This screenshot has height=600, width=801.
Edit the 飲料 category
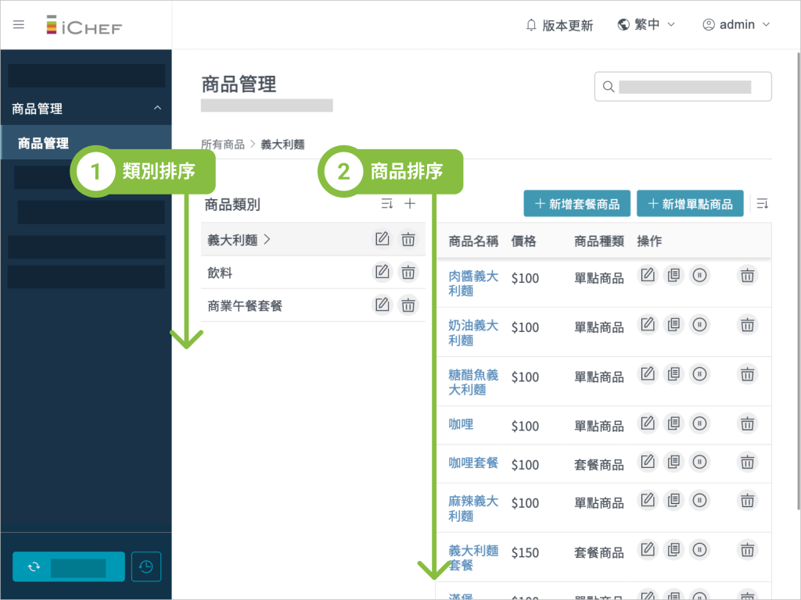point(382,273)
